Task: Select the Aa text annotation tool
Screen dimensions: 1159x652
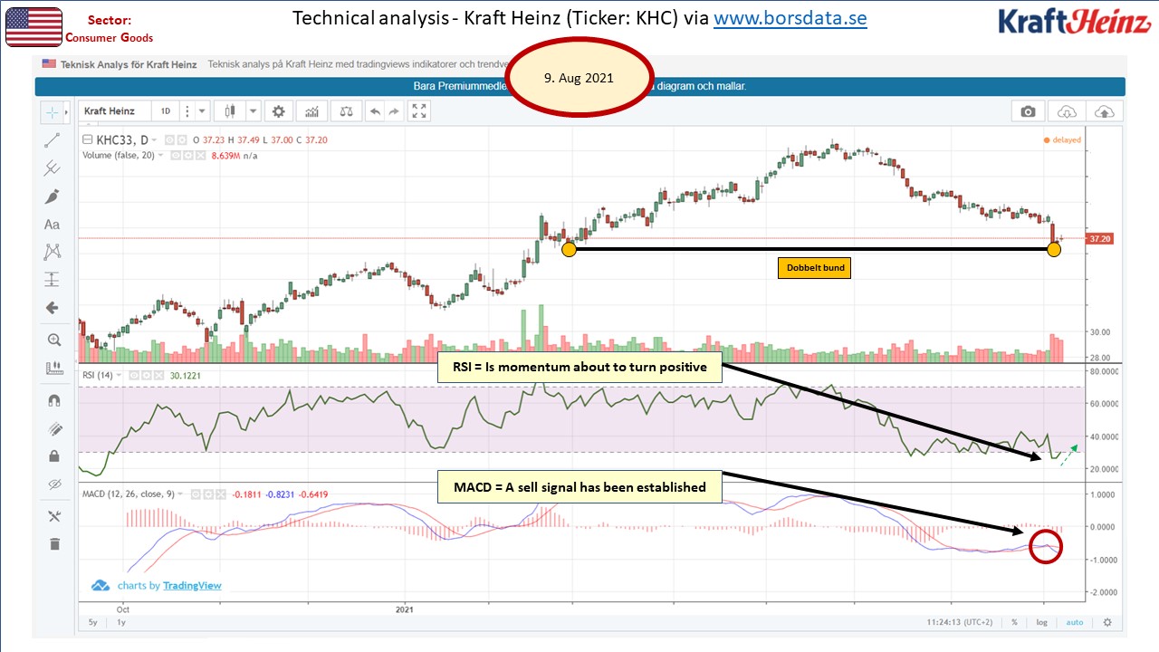Action: (53, 225)
